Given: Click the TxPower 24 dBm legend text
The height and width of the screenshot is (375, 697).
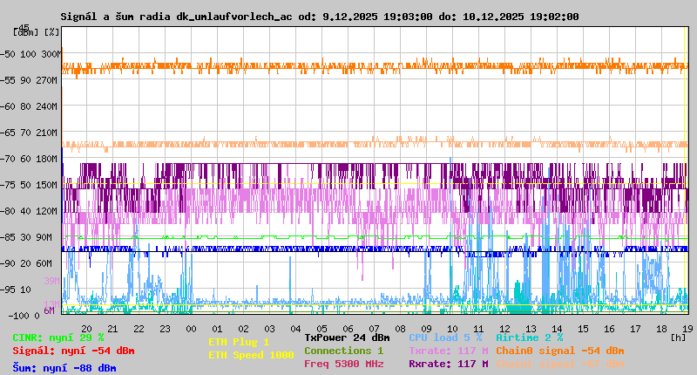Looking at the screenshot, I should (x=347, y=337).
